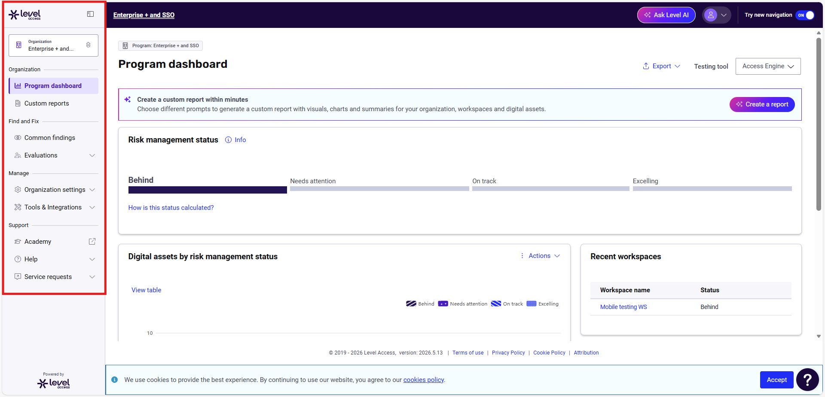The image size is (825, 397).
Task: Toggle the Try new navigation switch
Action: [x=805, y=15]
